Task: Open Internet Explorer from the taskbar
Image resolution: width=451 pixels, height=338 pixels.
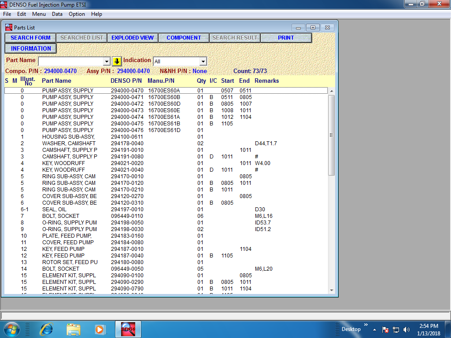Action: (46, 329)
